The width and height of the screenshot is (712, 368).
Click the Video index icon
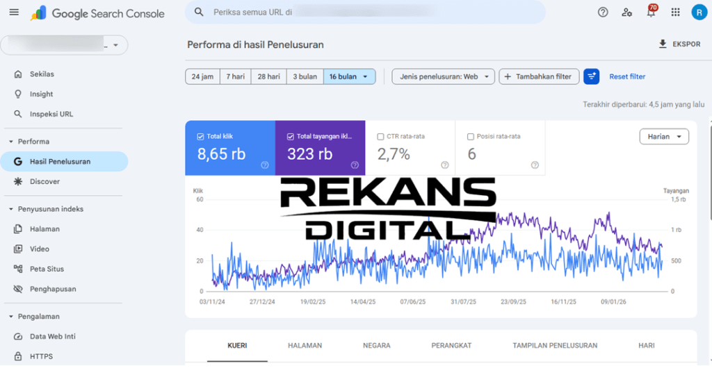click(x=18, y=249)
